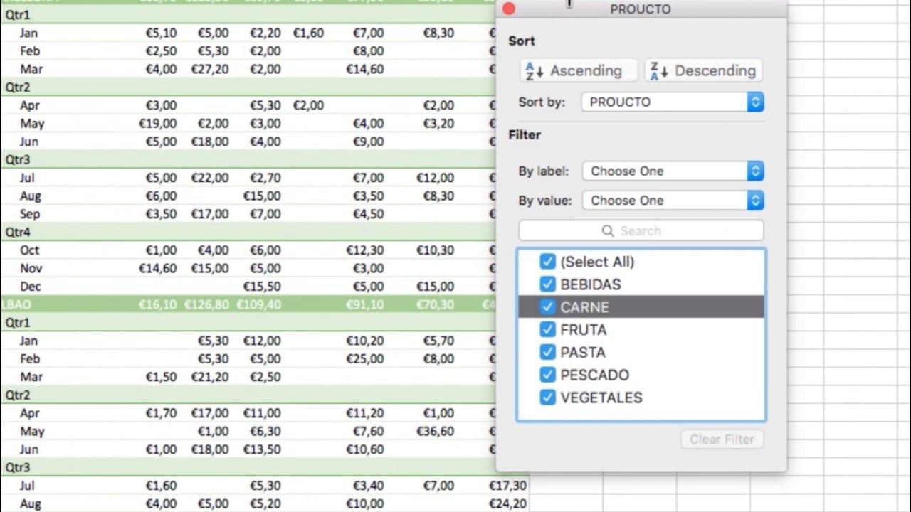The image size is (911, 512).
Task: Click the Ascending sort A-Z icon
Action: coord(534,70)
